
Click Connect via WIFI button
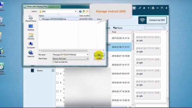(x=153, y=20)
